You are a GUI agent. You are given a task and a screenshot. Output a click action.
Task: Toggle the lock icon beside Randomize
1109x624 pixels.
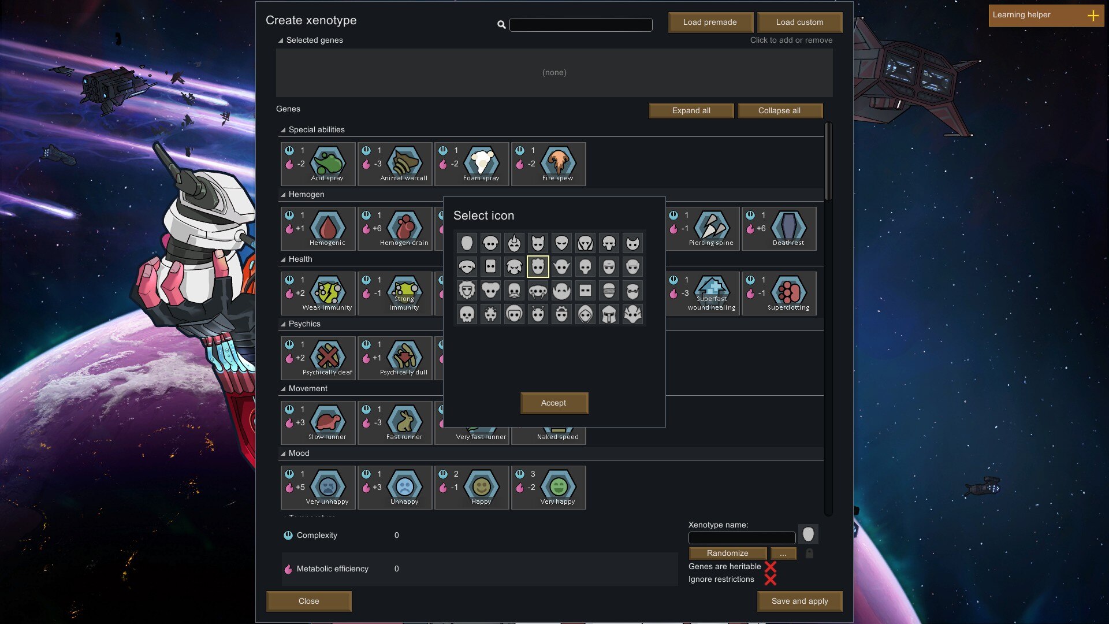tap(809, 554)
